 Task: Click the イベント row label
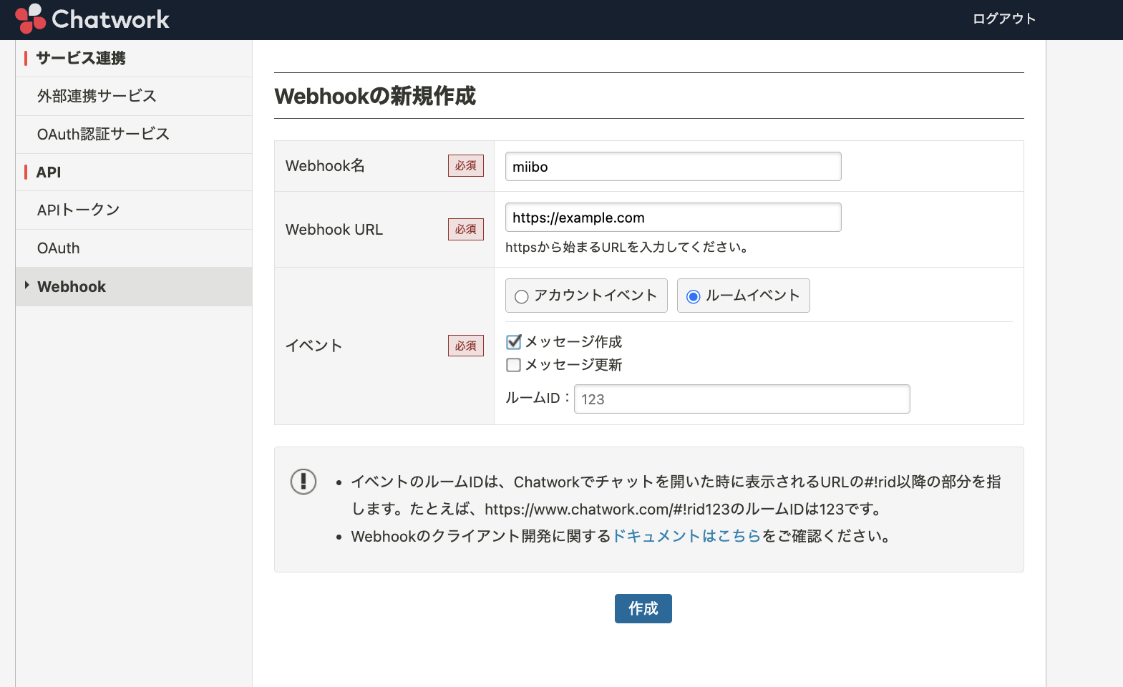tap(313, 346)
